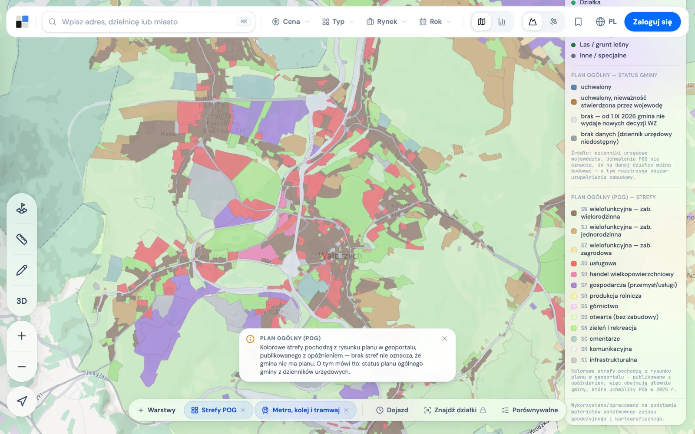Click Las / grunt leśny legend entry
Screen dimensions: 695x434
600,45
